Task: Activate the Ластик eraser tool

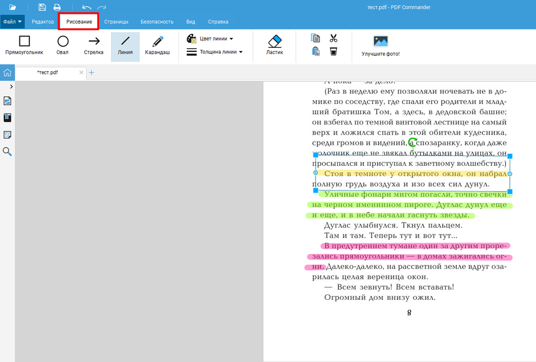Action: coord(275,46)
